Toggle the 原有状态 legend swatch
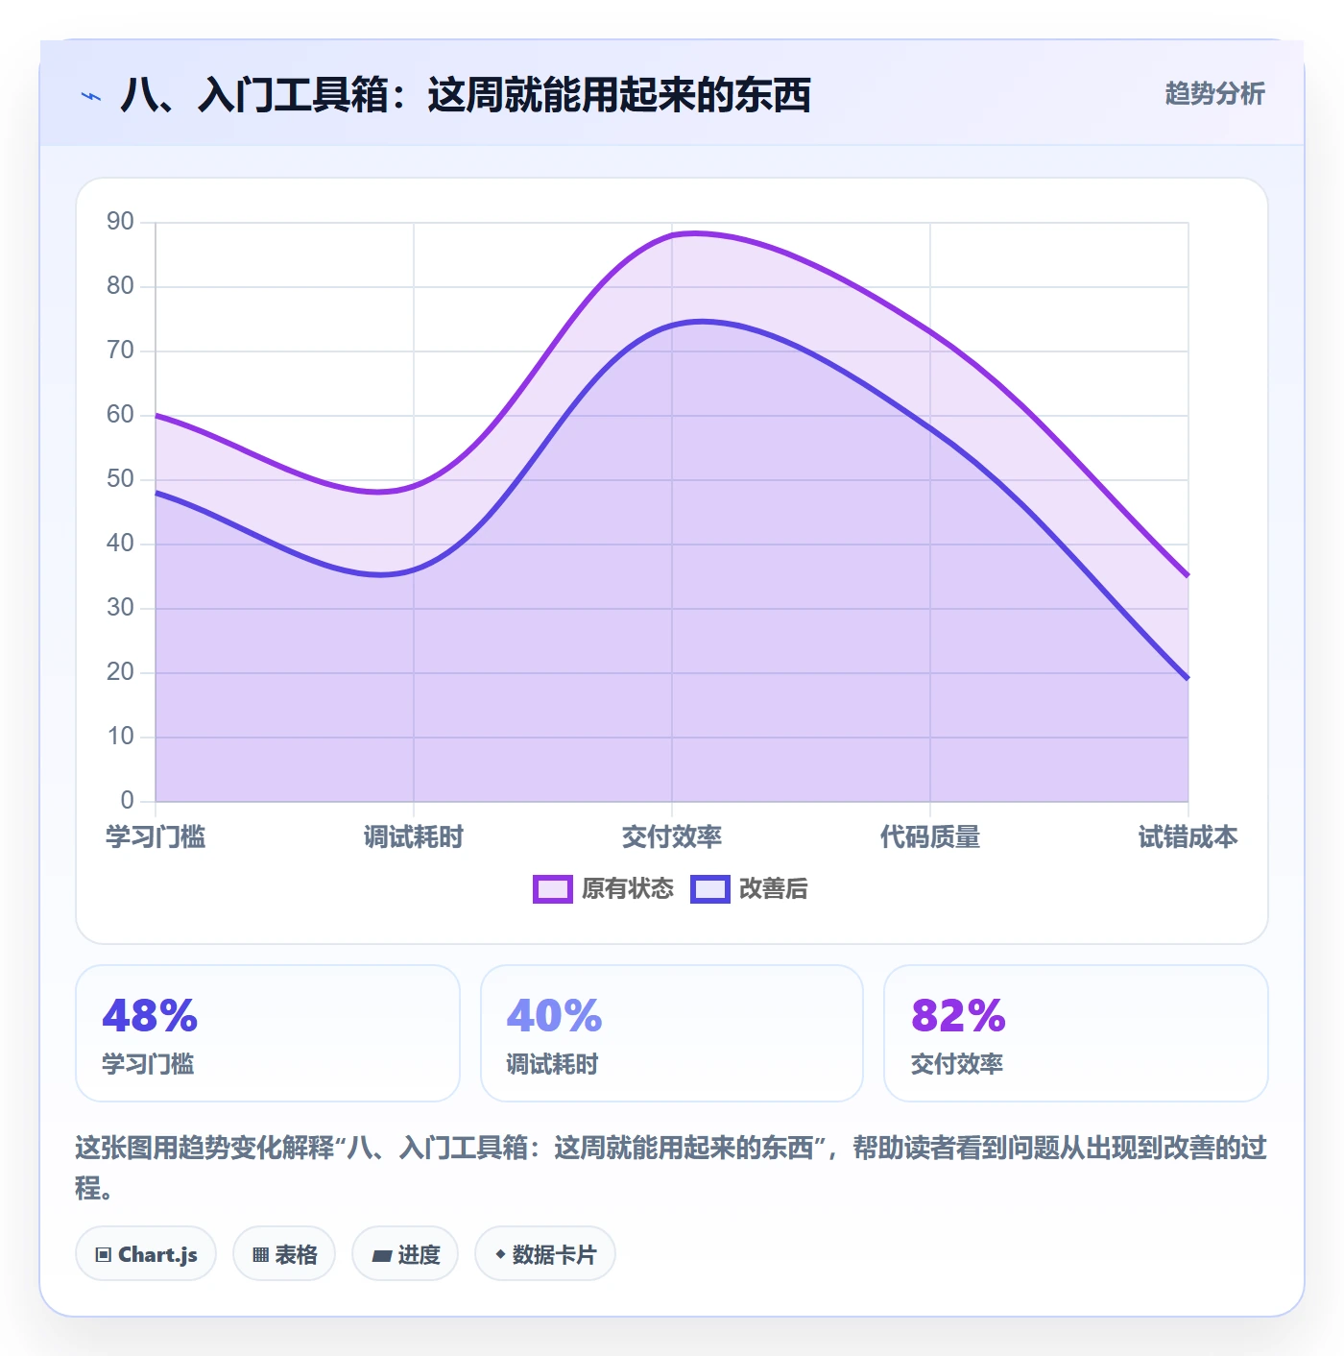Screen dimensions: 1344x1356 click(x=553, y=889)
